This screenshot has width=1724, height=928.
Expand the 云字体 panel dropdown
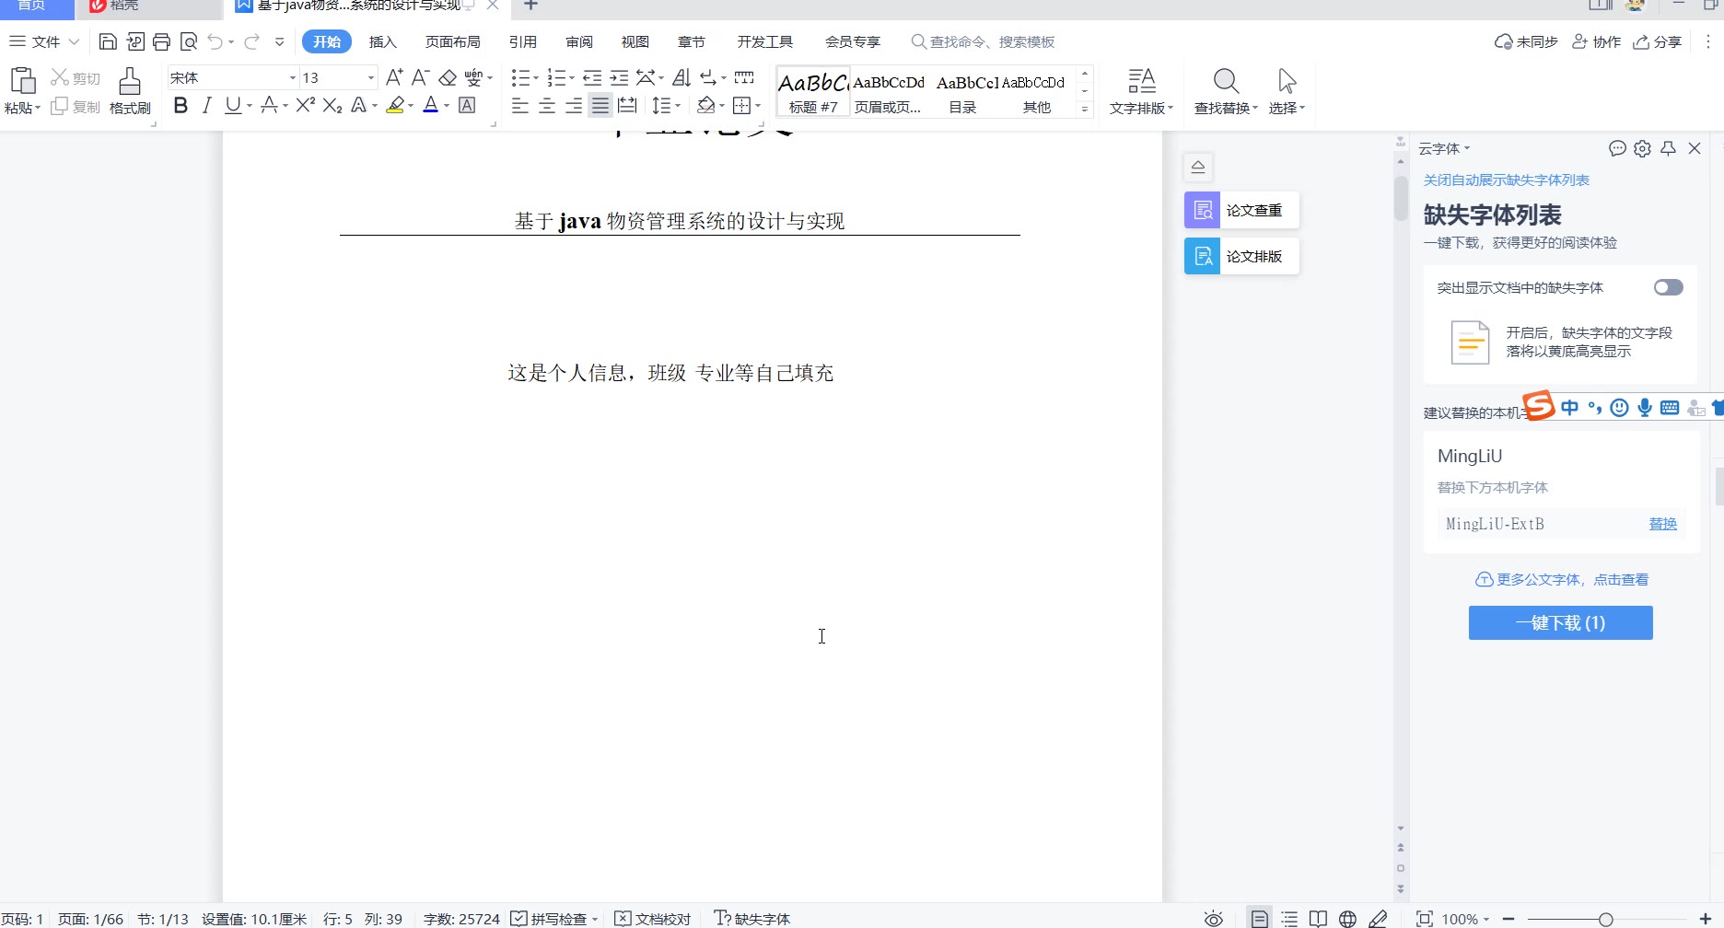(x=1445, y=148)
